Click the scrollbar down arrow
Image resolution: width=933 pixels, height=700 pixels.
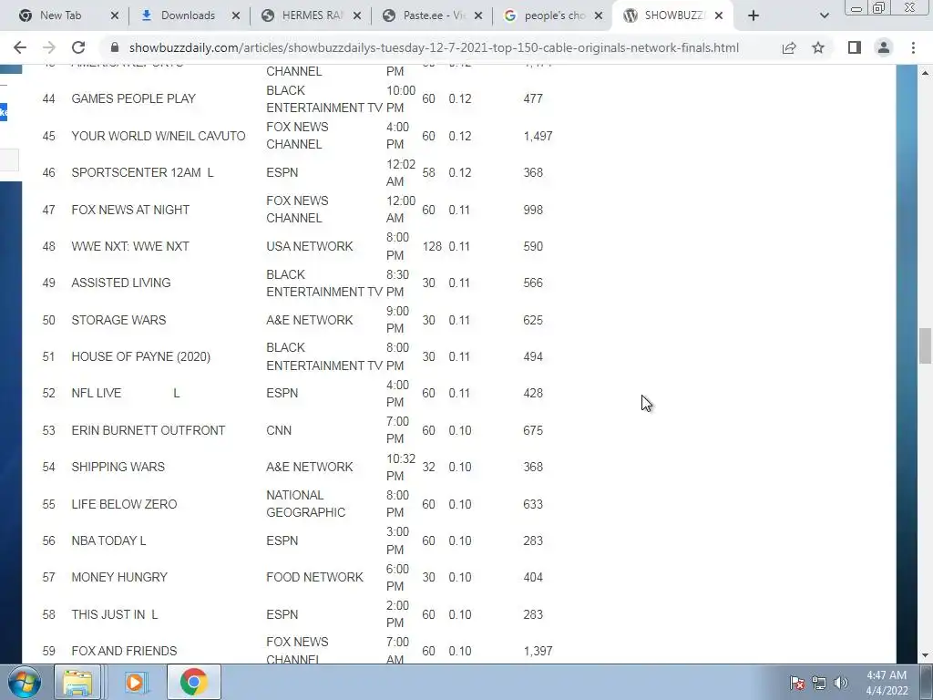point(925,656)
